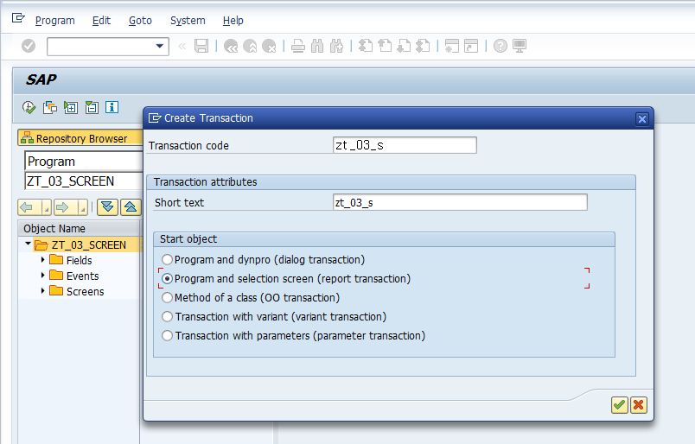Click the Help question mark icon
Image resolution: width=695 pixels, height=444 pixels.
pos(500,46)
